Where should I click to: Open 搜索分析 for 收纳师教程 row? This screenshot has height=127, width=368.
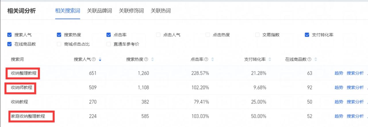[355, 88]
